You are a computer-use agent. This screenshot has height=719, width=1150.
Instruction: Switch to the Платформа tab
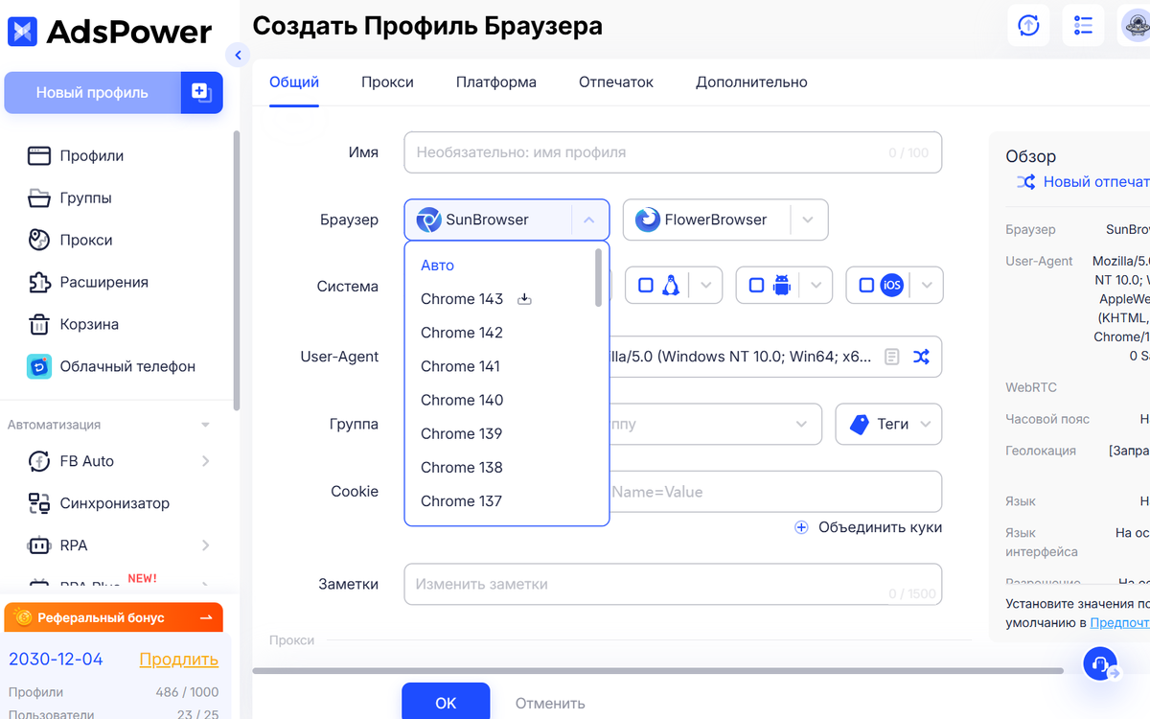(496, 82)
